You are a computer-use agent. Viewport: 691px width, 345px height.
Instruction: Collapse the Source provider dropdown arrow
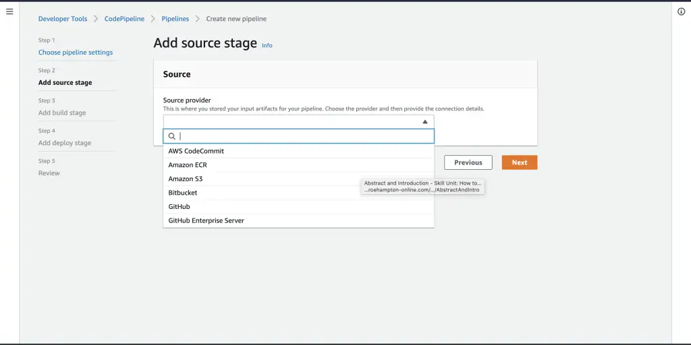[425, 122]
